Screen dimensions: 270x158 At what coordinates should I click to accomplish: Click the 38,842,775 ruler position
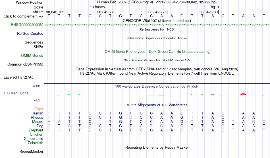point(157,12)
